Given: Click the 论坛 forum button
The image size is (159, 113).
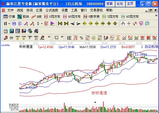Looking at the screenshot, I should 120,4.
